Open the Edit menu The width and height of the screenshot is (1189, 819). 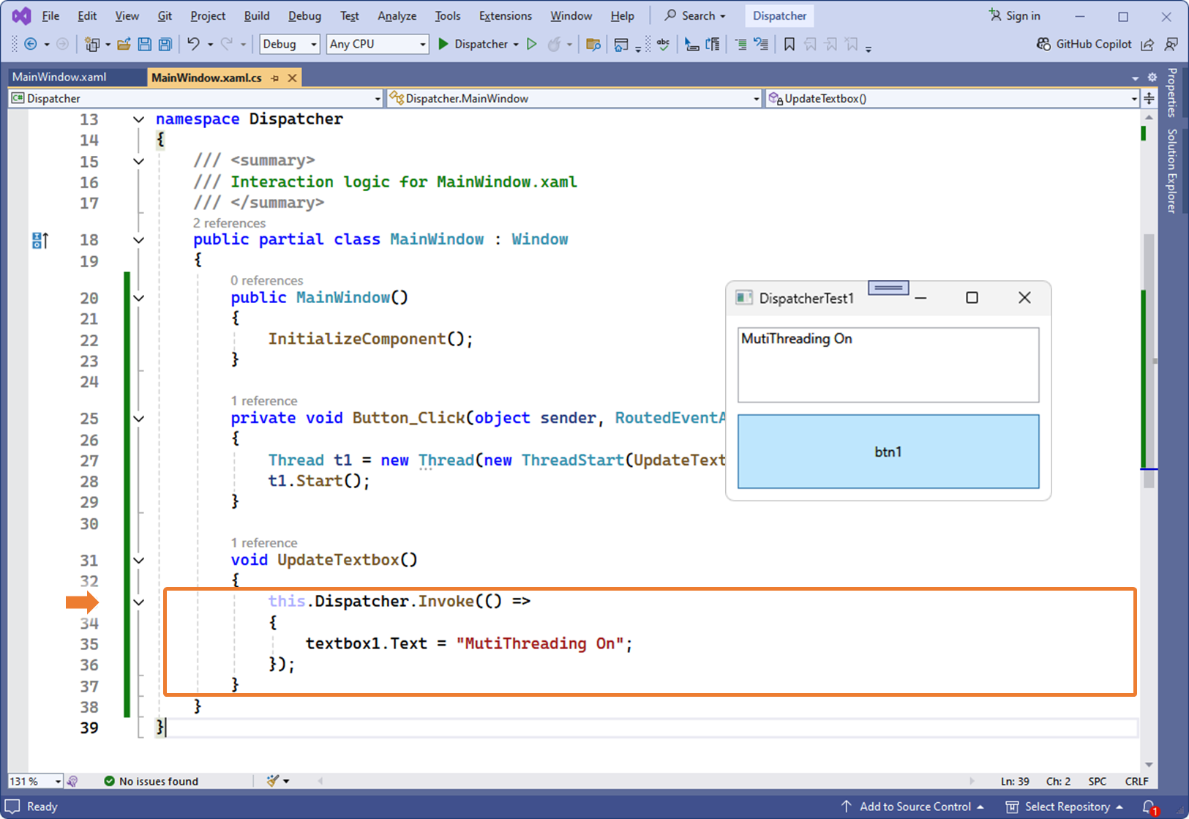(x=87, y=15)
